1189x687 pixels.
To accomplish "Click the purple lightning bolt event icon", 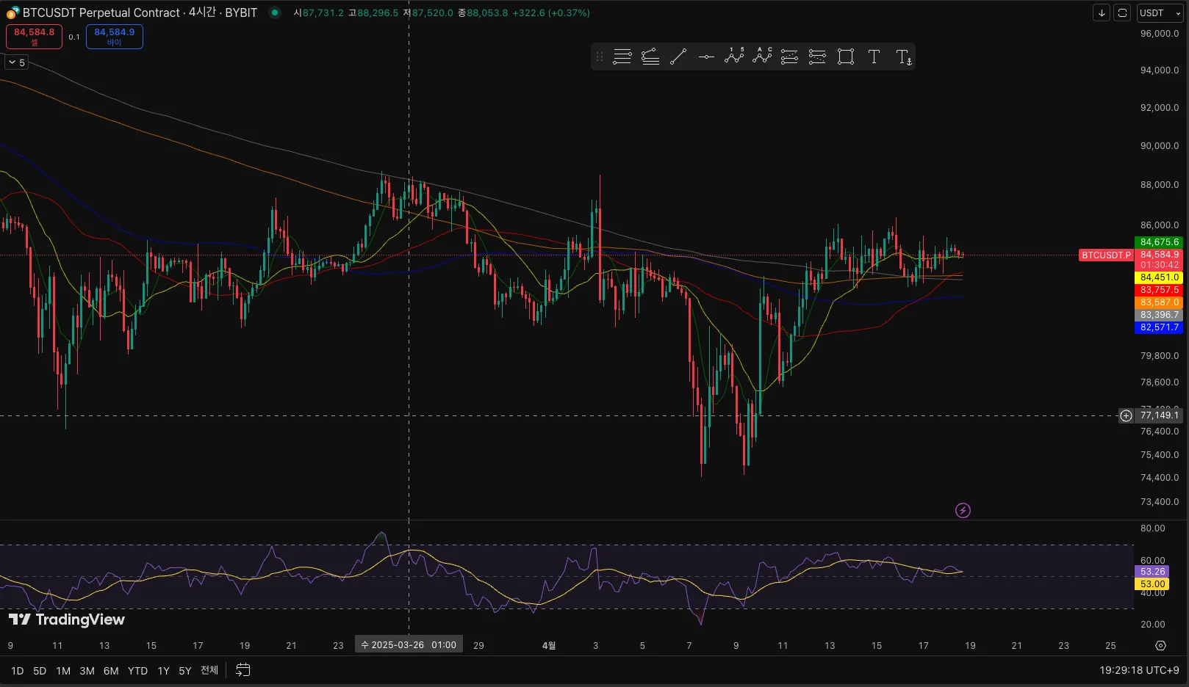I will tap(963, 510).
